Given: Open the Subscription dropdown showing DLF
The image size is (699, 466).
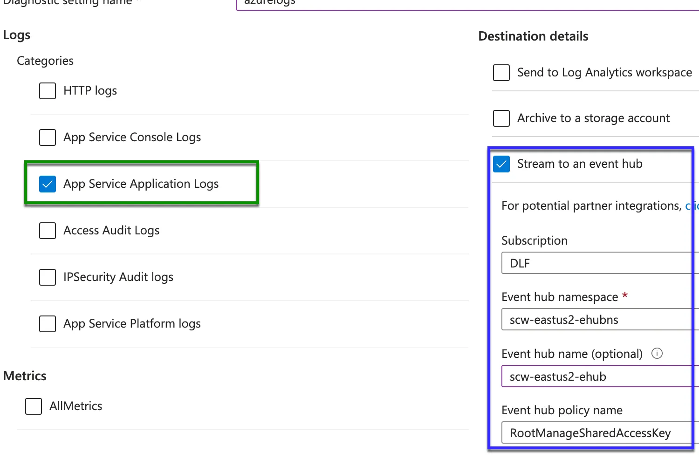Looking at the screenshot, I should tap(596, 263).
